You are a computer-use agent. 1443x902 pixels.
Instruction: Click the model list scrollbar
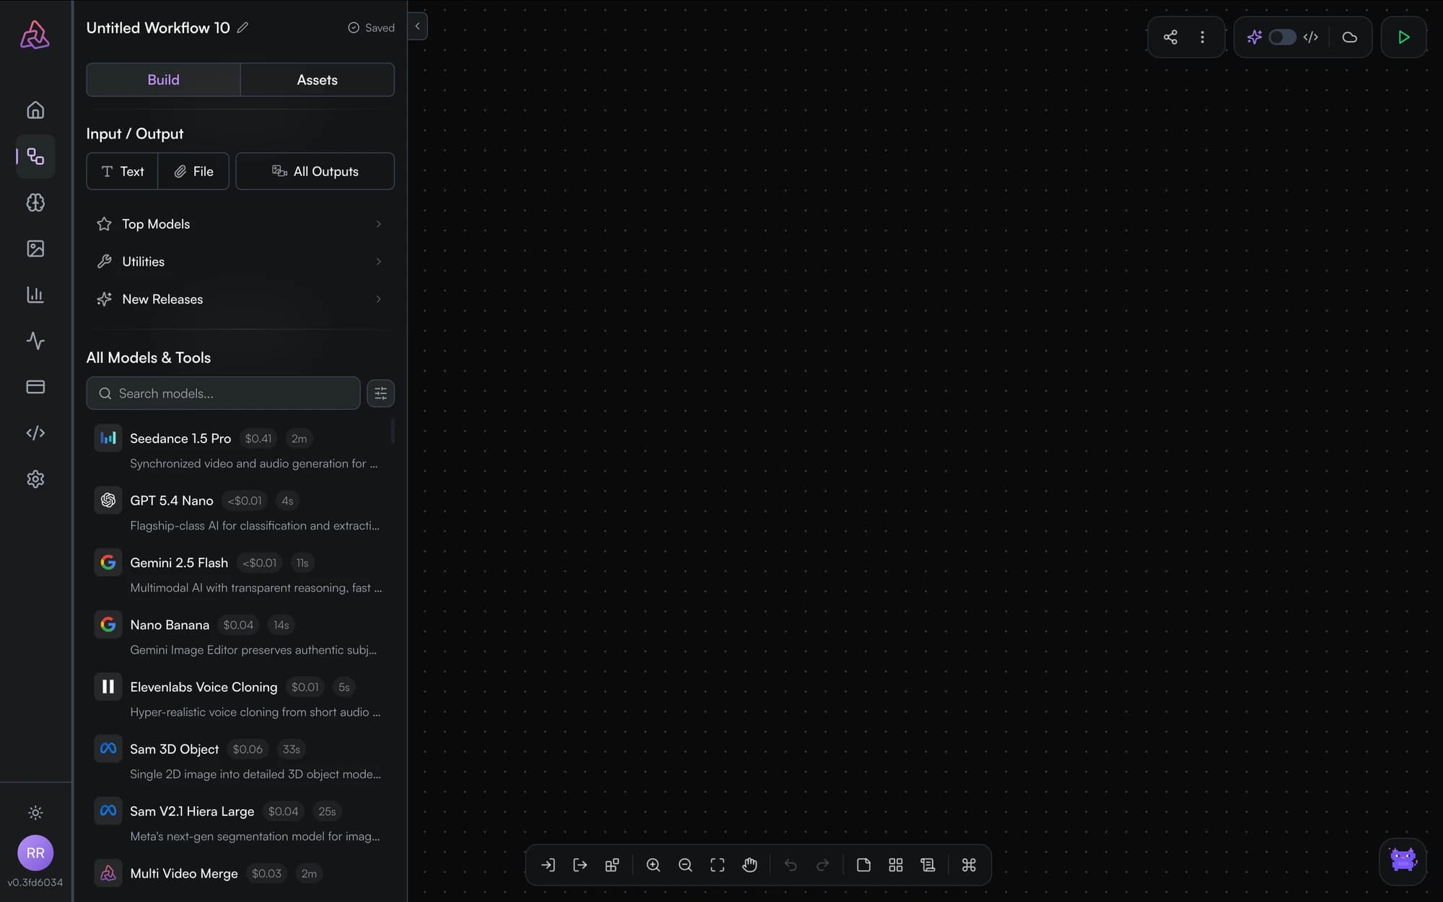(x=392, y=431)
